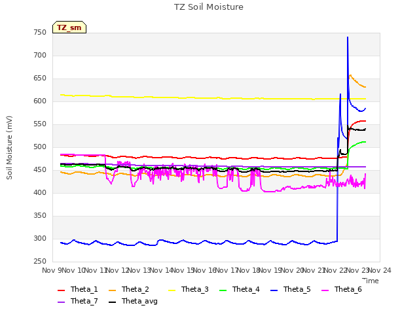Toggle Theta_5 legend entry
This screenshot has width=419, height=314.
291,289
